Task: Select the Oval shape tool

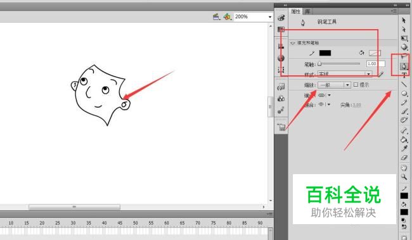Action: click(404, 94)
